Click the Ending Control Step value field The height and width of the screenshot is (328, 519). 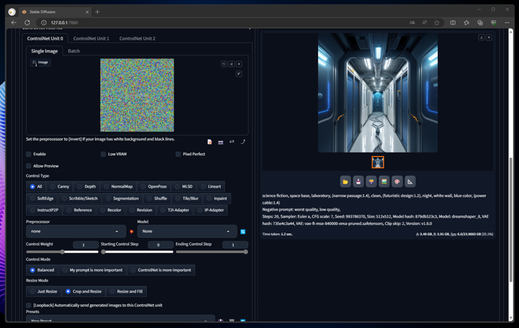pyautogui.click(x=236, y=245)
